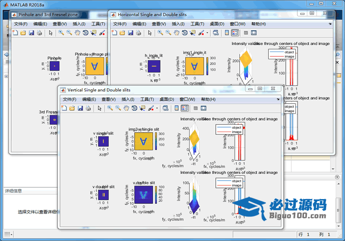Open 文件(F) menu in Pinhole window
Viewport: 345px width, 241px height.
tap(22, 24)
